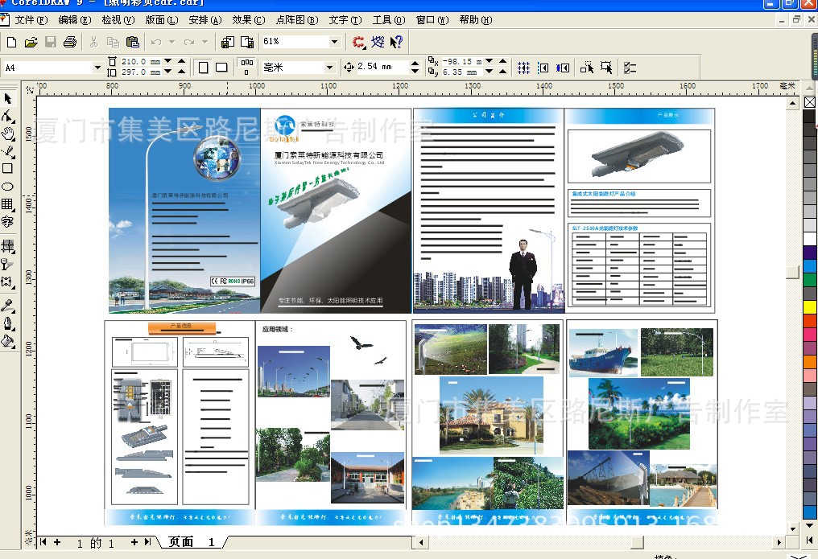Toggle Snap to Grid button
Image resolution: width=818 pixels, height=559 pixels.
click(523, 68)
